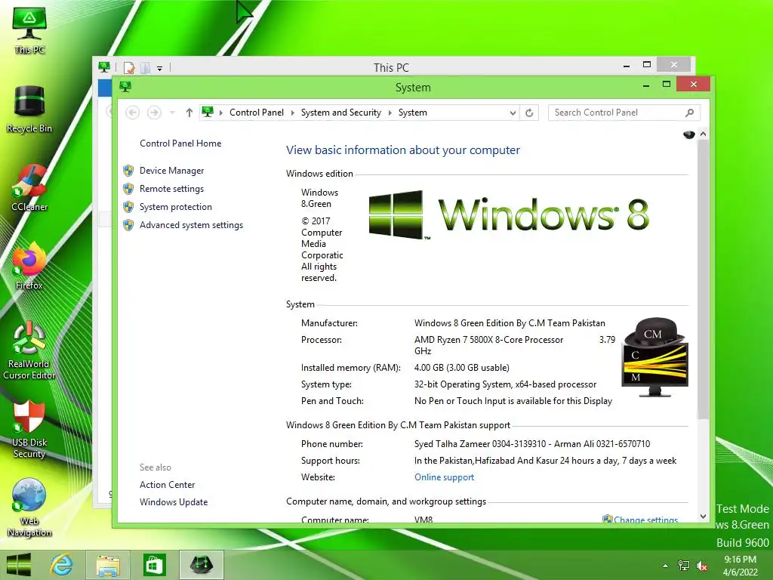Launch CCleaner from the desktop
This screenshot has width=773, height=580.
[29, 188]
